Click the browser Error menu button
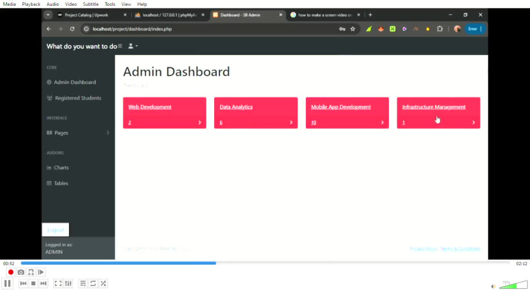Screen dimensions: 530x290 pyautogui.click(x=475, y=29)
